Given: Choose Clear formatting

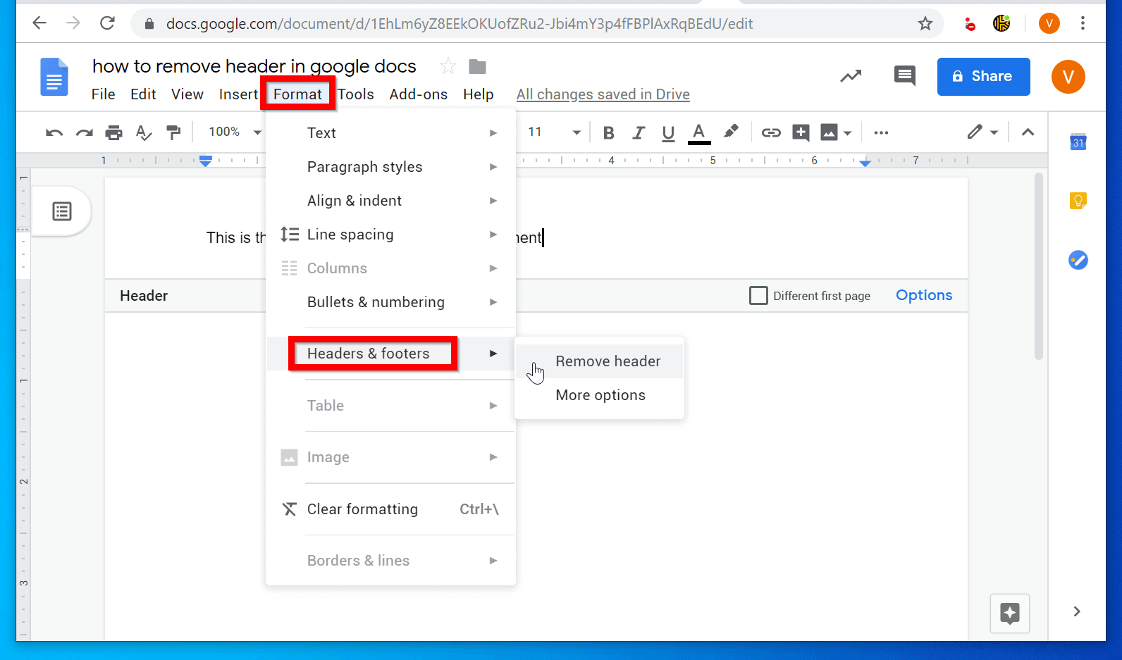Looking at the screenshot, I should click(x=391, y=509).
